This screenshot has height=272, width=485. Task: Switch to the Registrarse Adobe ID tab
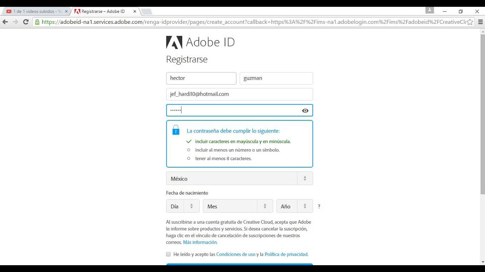tap(102, 11)
